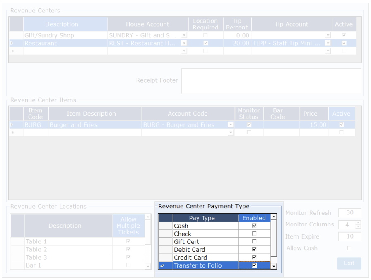Click the row selector arrow for Restaurant
The height and width of the screenshot is (280, 371).
pyautogui.click(x=12, y=43)
